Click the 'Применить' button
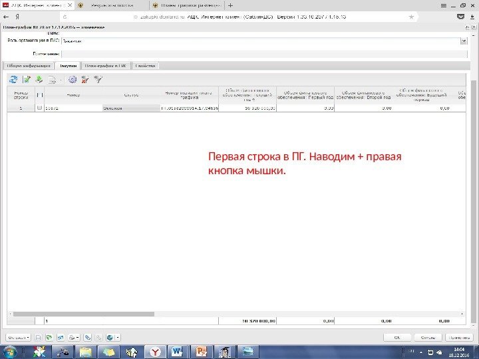The width and height of the screenshot is (479, 359). pos(460,337)
